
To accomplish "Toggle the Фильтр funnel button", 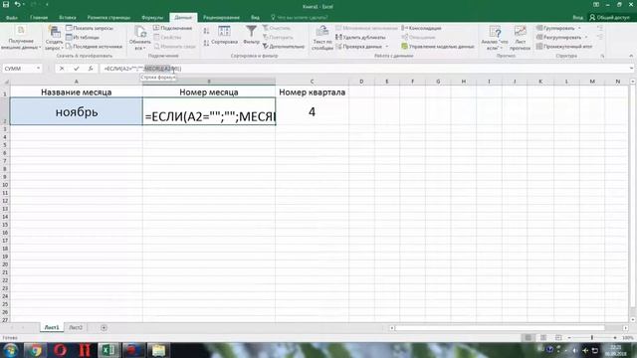I will point(251,35).
